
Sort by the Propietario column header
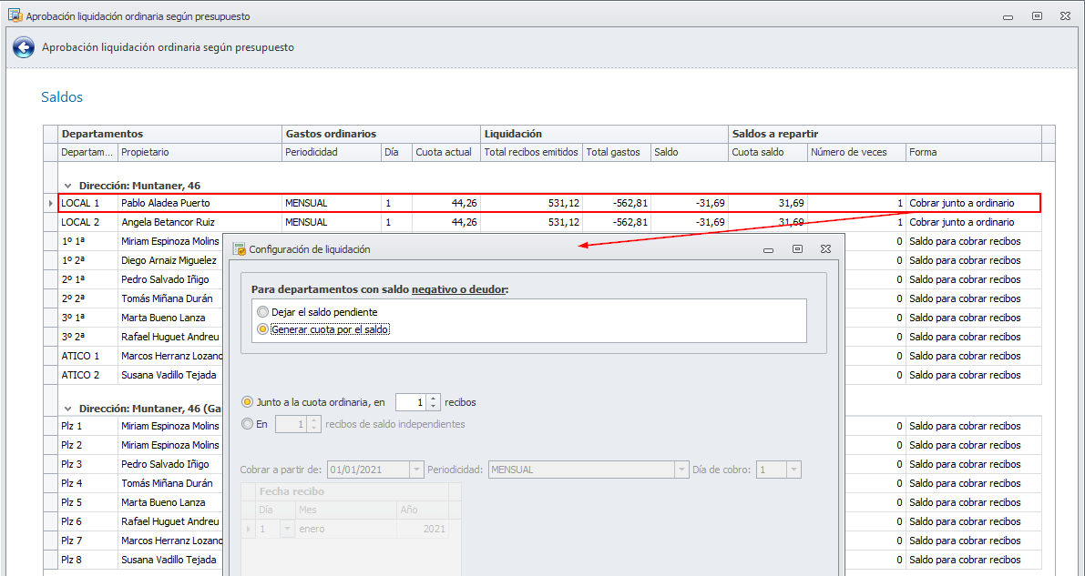pos(199,152)
